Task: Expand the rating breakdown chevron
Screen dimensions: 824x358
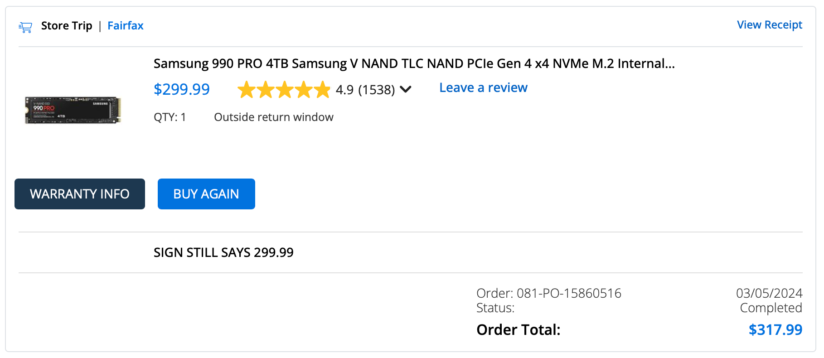Action: [x=406, y=89]
